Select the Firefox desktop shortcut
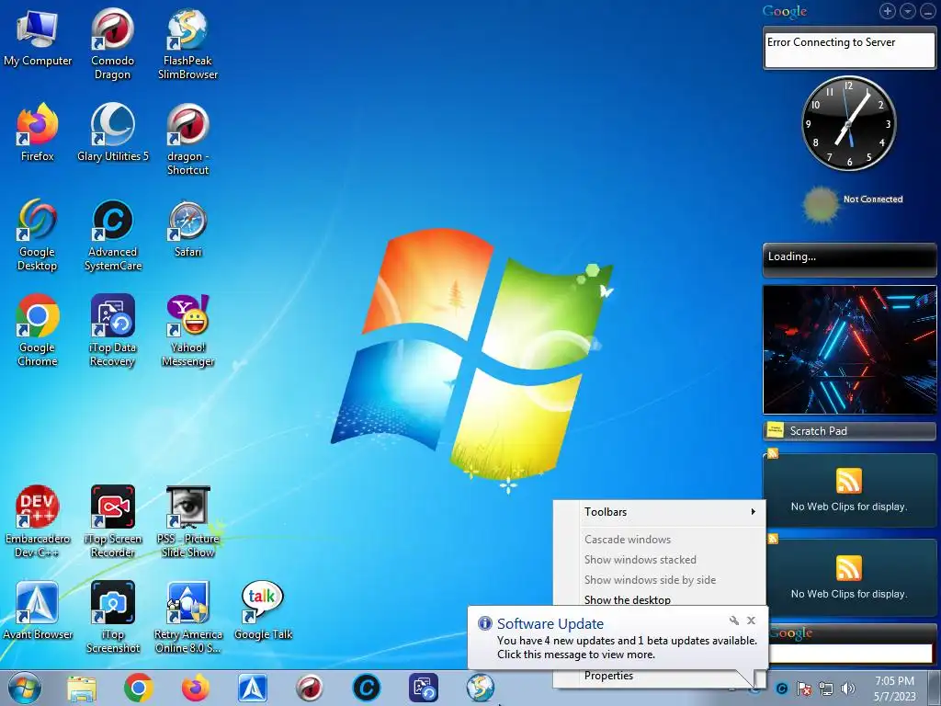The image size is (941, 706). click(37, 132)
